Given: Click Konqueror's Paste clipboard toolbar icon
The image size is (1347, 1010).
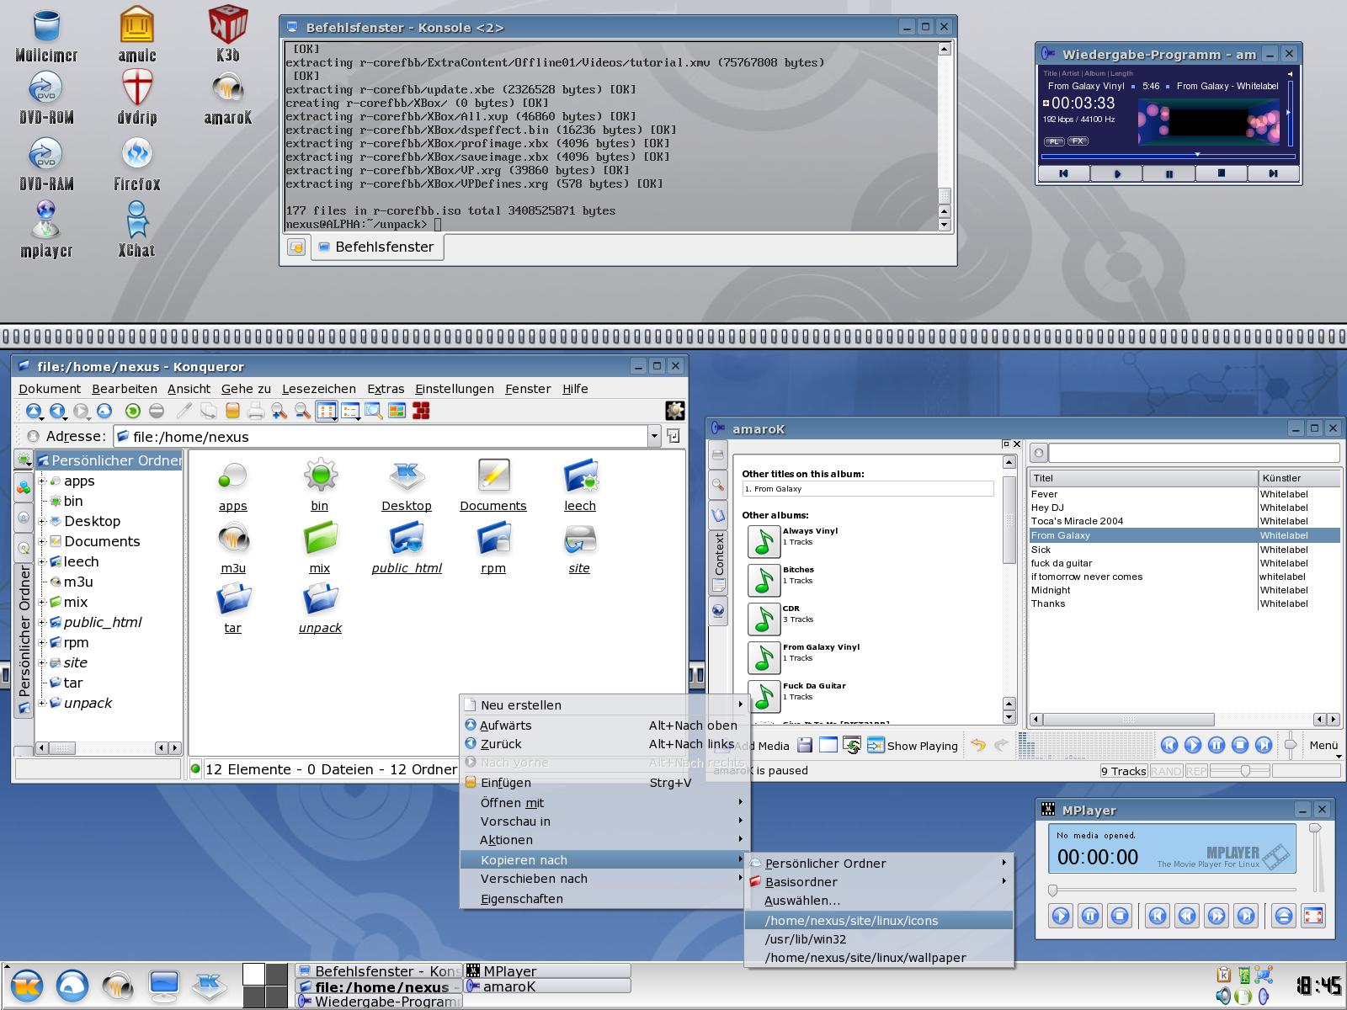Looking at the screenshot, I should [232, 411].
